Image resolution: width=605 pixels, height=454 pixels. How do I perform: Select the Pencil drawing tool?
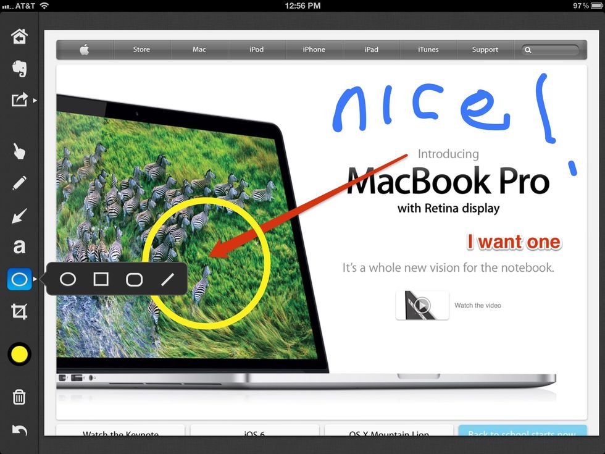click(x=19, y=183)
